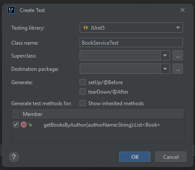Click the IntelliJ IDEA logo icon
195x170 pixels.
tap(11, 10)
